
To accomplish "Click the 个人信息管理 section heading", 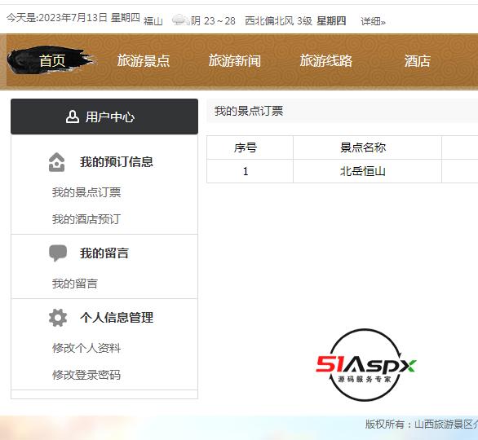I will (117, 318).
